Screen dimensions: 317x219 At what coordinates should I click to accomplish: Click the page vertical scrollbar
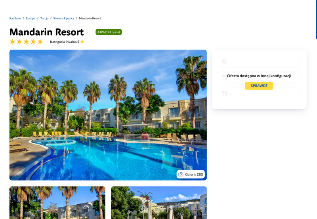click(316, 19)
